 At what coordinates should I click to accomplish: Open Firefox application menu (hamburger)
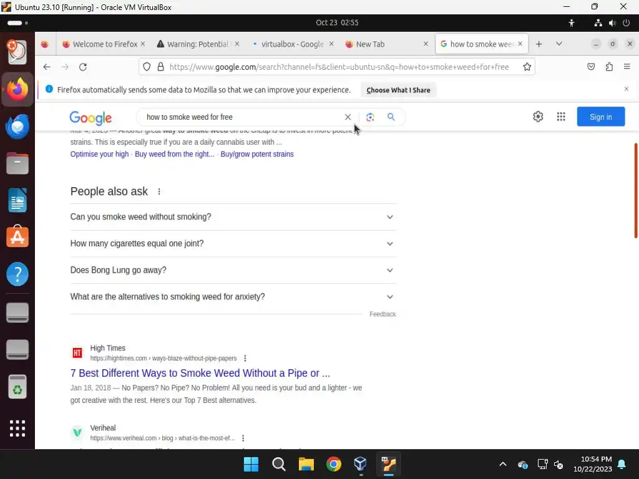pos(627,67)
